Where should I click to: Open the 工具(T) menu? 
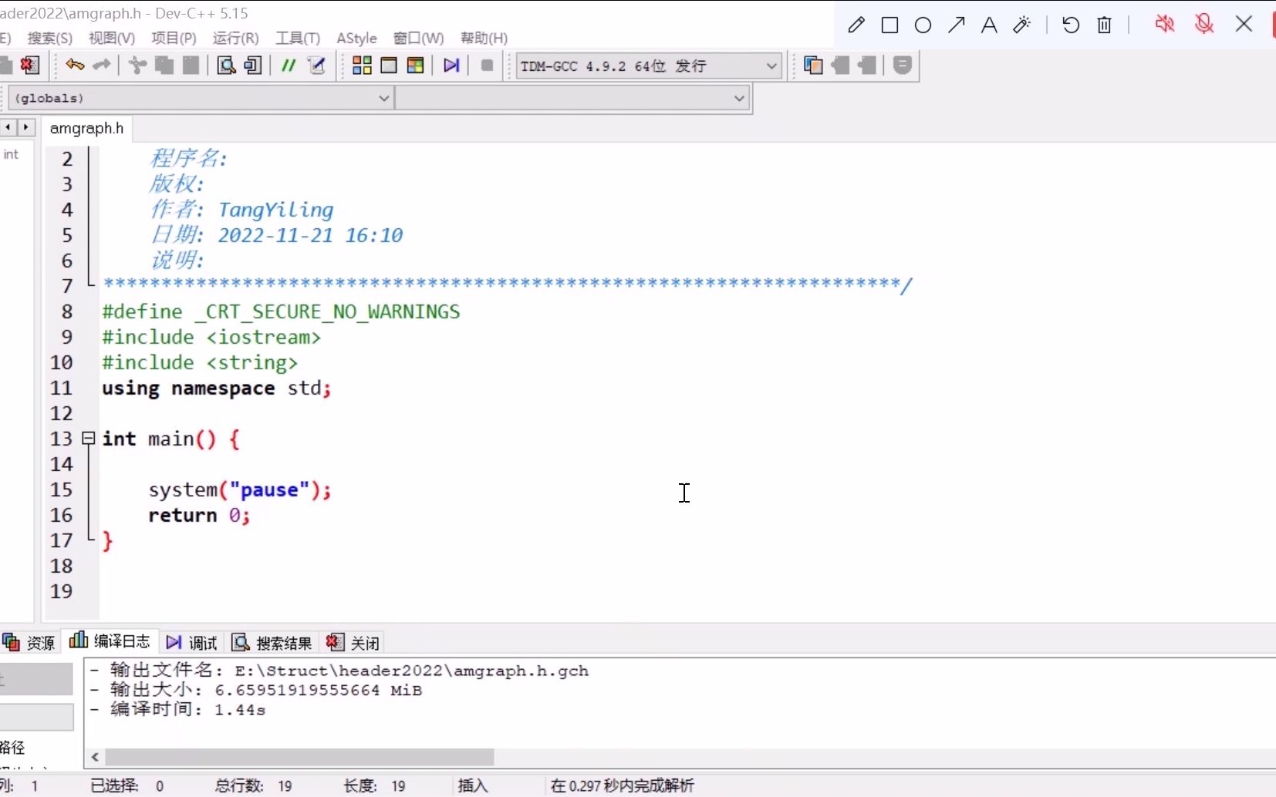point(298,38)
